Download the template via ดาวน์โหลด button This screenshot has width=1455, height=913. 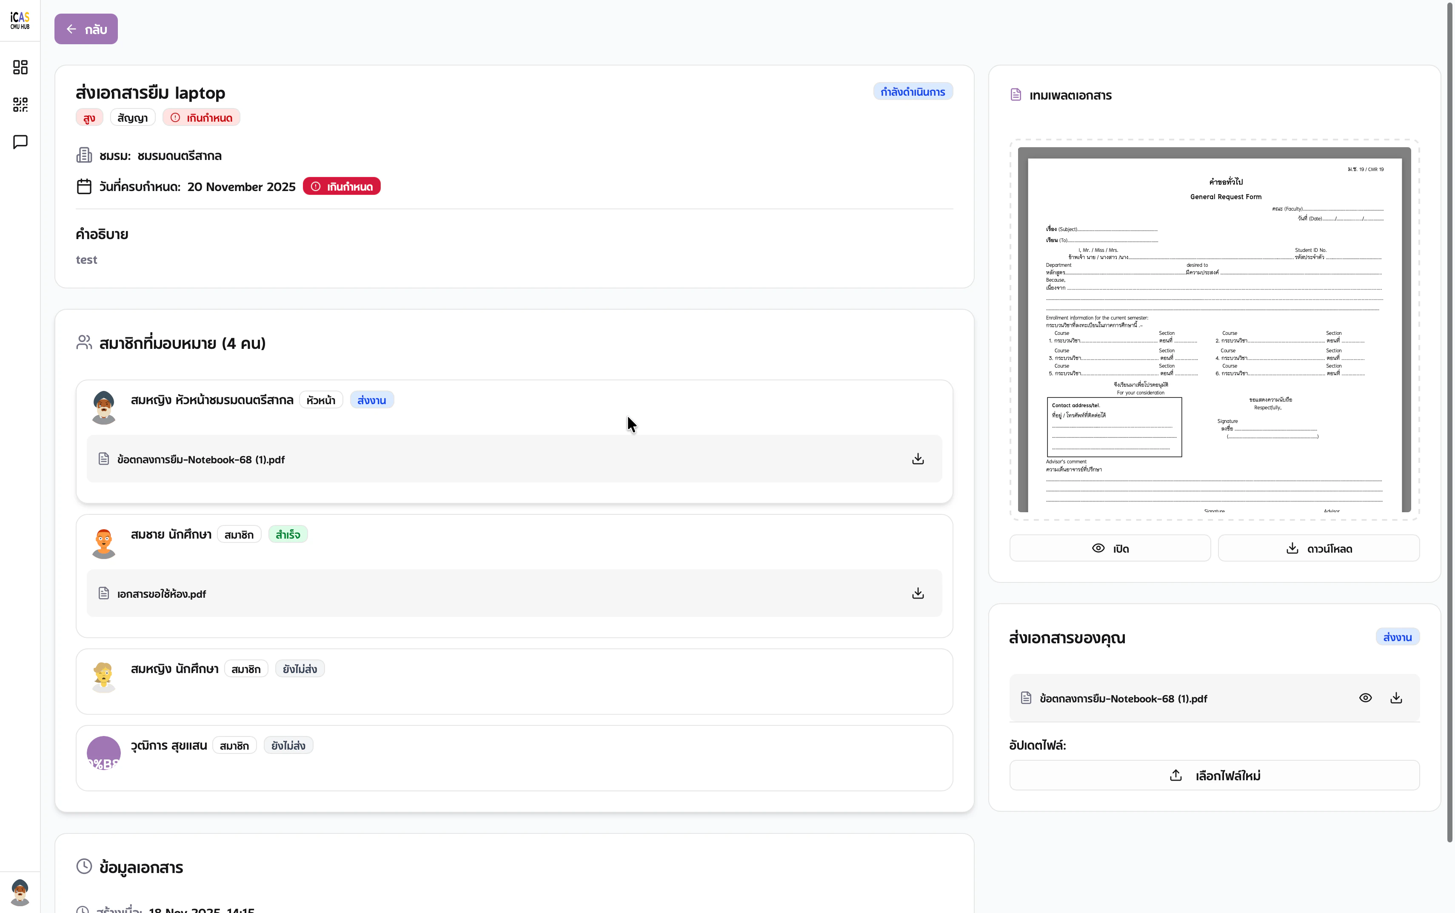(1318, 548)
